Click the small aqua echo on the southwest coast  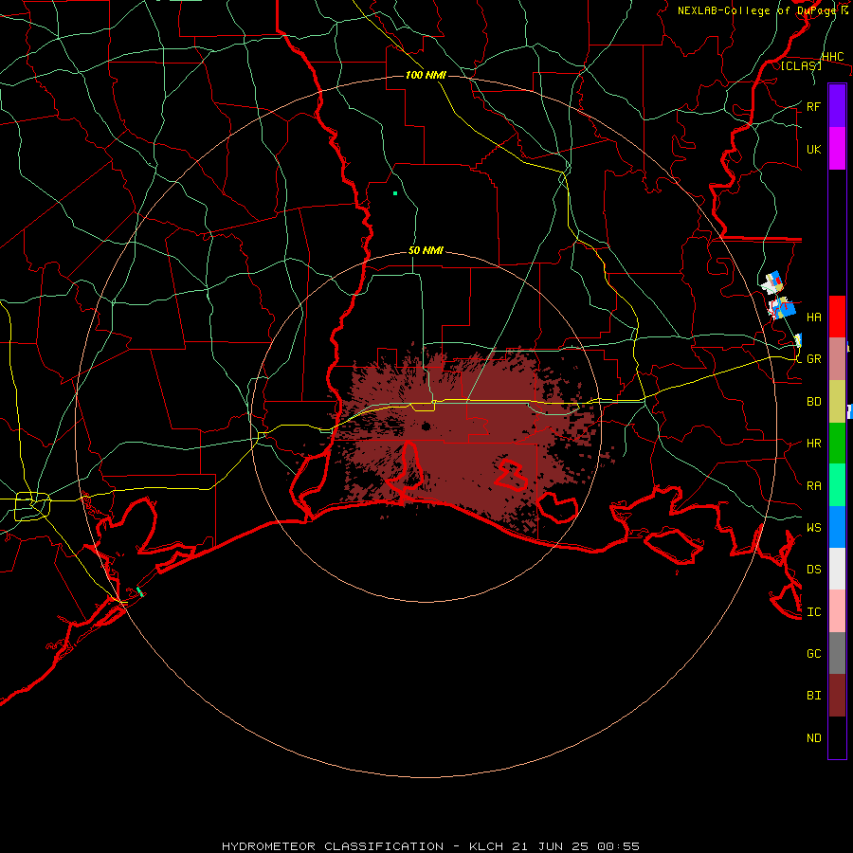tap(140, 591)
